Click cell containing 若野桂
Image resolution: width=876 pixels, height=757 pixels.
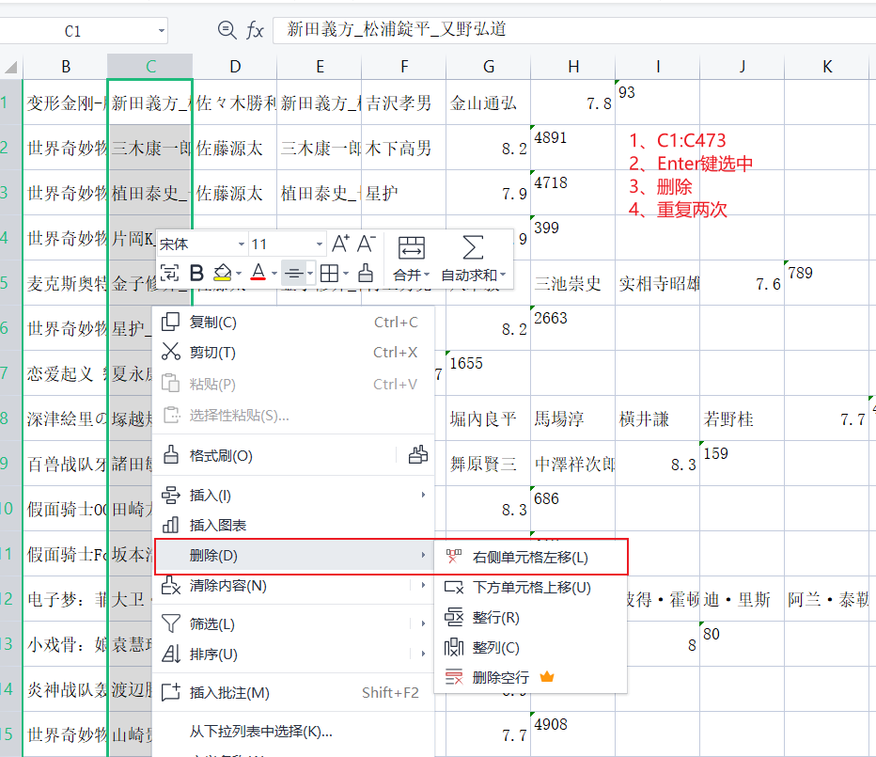pos(742,418)
